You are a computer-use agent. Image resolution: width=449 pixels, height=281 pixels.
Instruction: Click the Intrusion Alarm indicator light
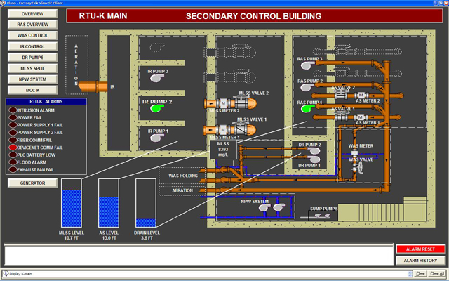(x=13, y=110)
